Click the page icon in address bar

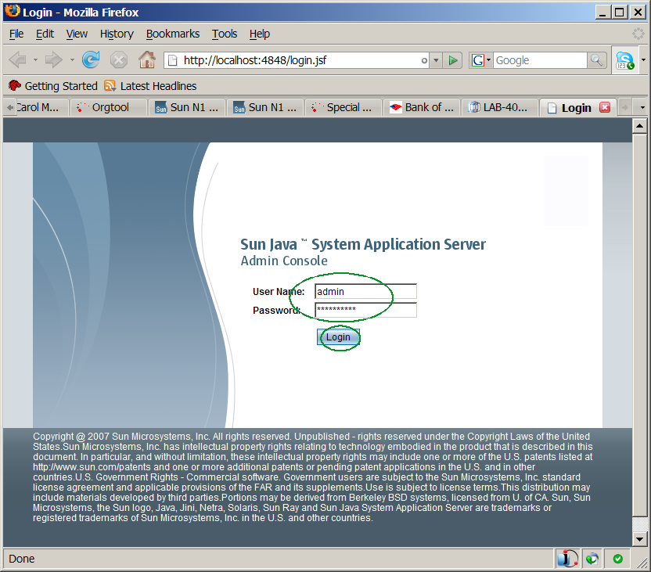(174, 60)
